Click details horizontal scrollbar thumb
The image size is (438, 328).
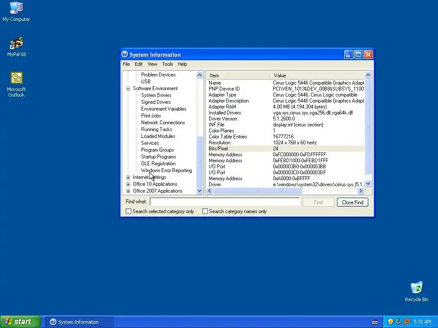pos(257,191)
